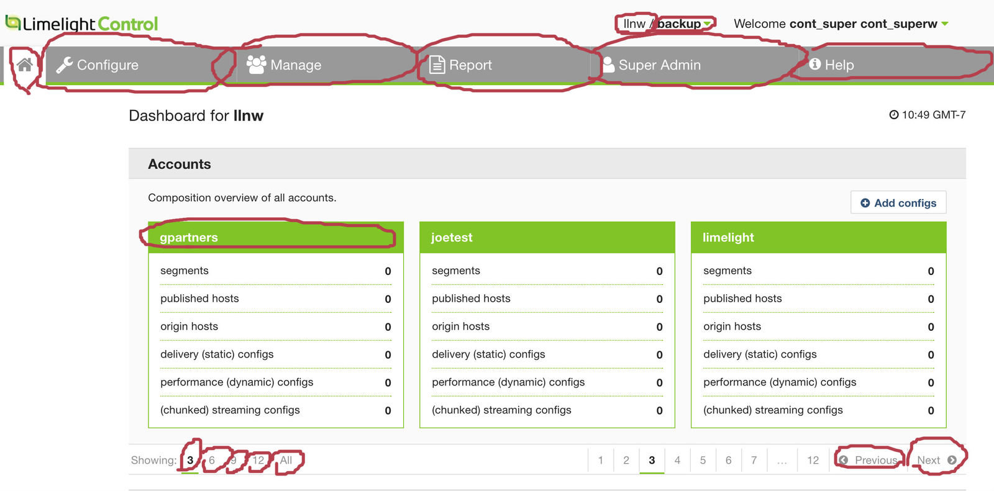Open the gpartners account card header

pyautogui.click(x=276, y=237)
